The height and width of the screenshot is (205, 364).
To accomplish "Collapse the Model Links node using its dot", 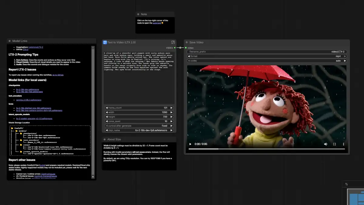I will [10, 41].
